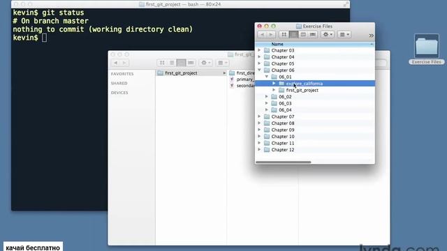Switch first_git_project window to column view
This screenshot has width=447, height=251.
[x=181, y=63]
